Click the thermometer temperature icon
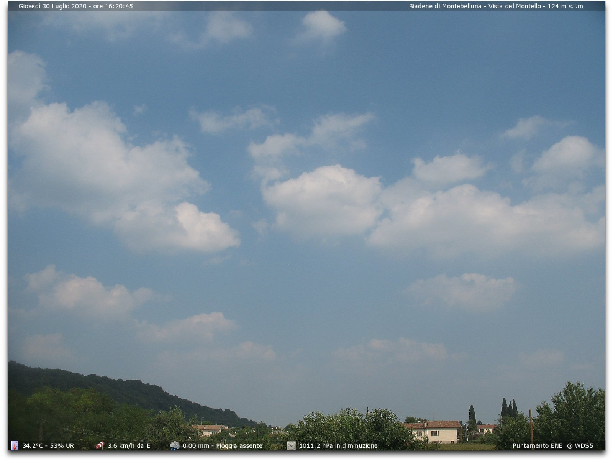This screenshot has width=613, height=460. (15, 445)
